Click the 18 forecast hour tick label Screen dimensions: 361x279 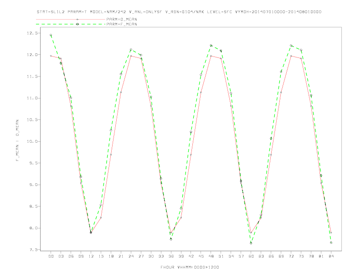111,256
